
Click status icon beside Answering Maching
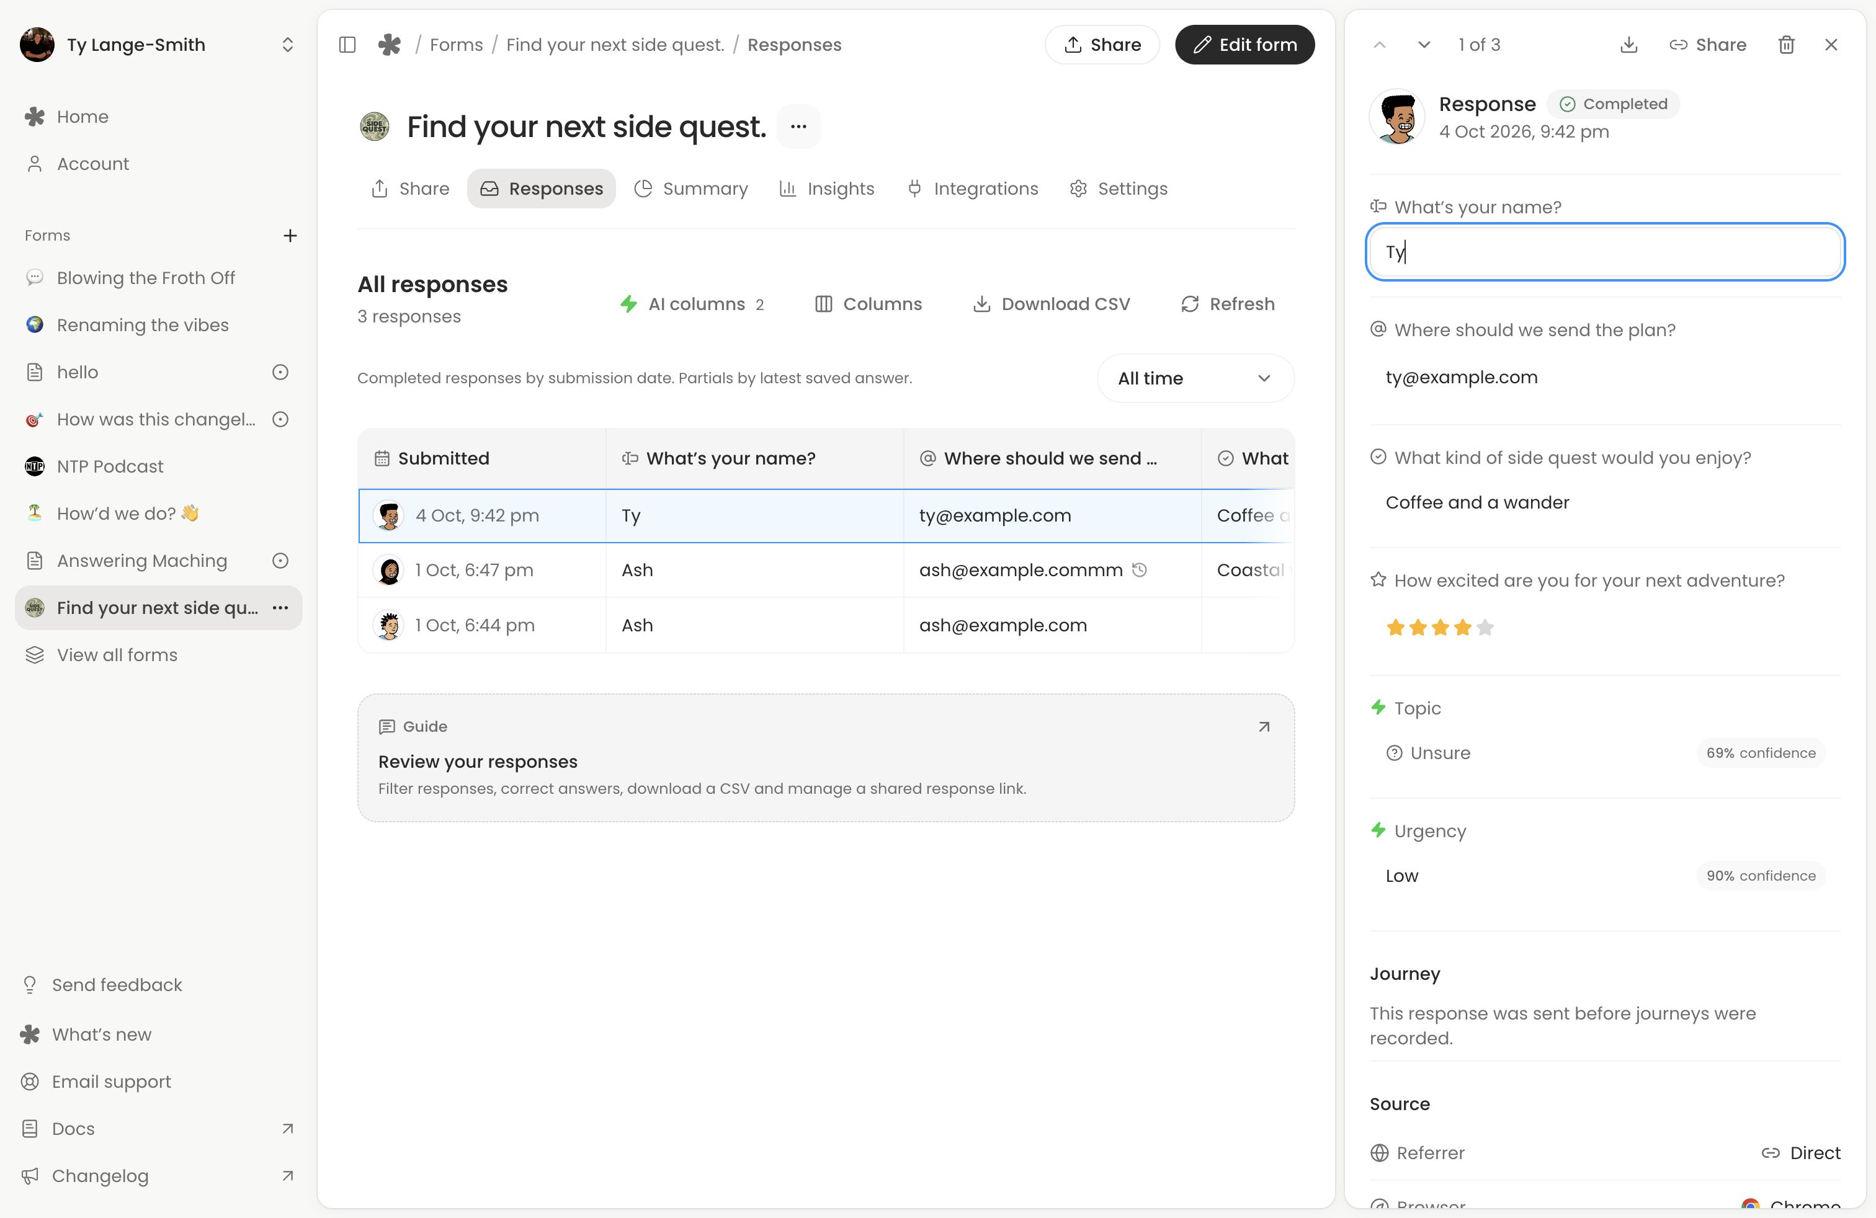point(280,561)
